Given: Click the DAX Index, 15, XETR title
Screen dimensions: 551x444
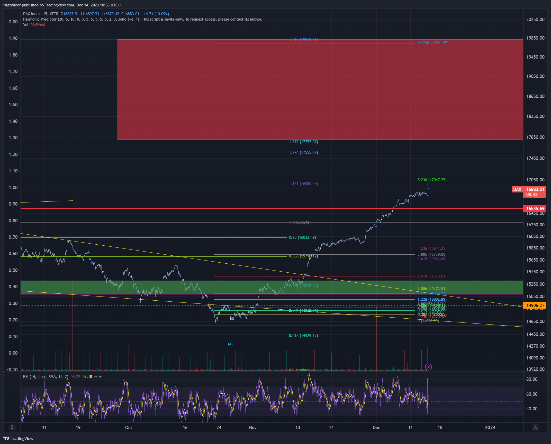Looking at the screenshot, I should click(x=41, y=14).
